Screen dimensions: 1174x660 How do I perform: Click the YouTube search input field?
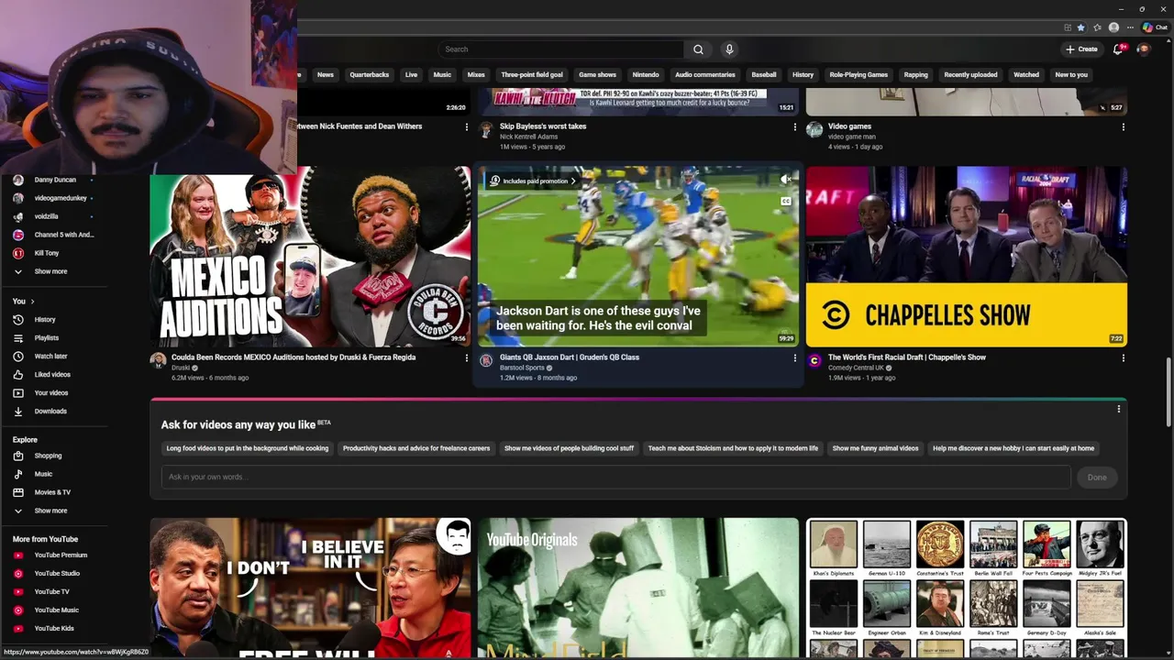point(559,49)
